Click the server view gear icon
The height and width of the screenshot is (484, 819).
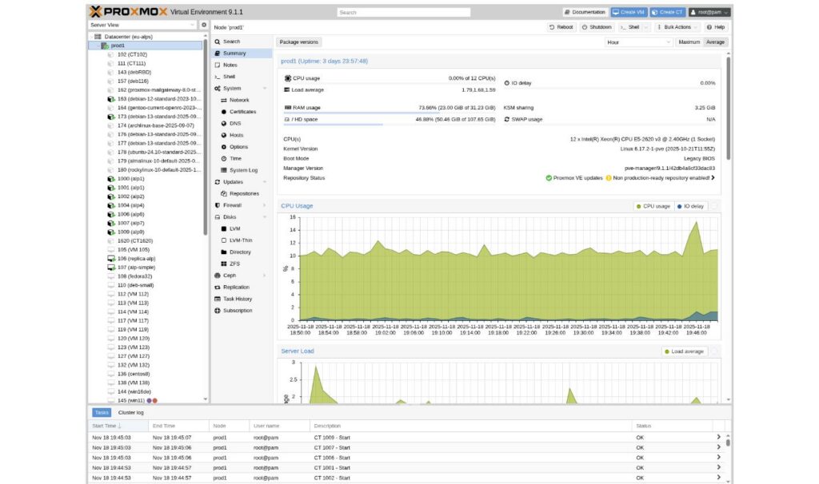click(x=204, y=25)
